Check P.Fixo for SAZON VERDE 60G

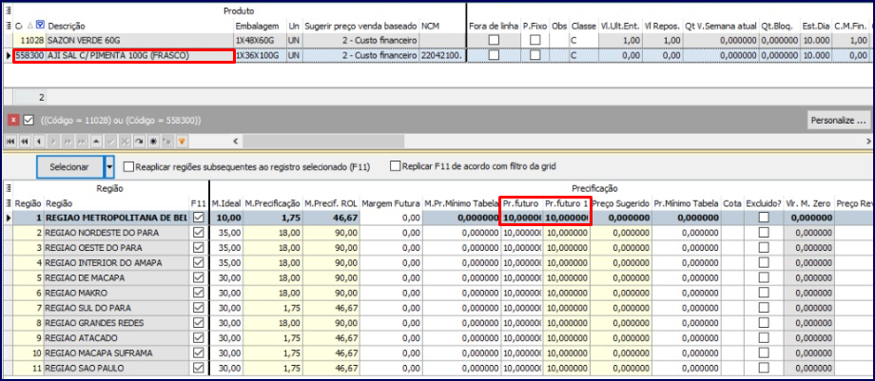(x=535, y=40)
